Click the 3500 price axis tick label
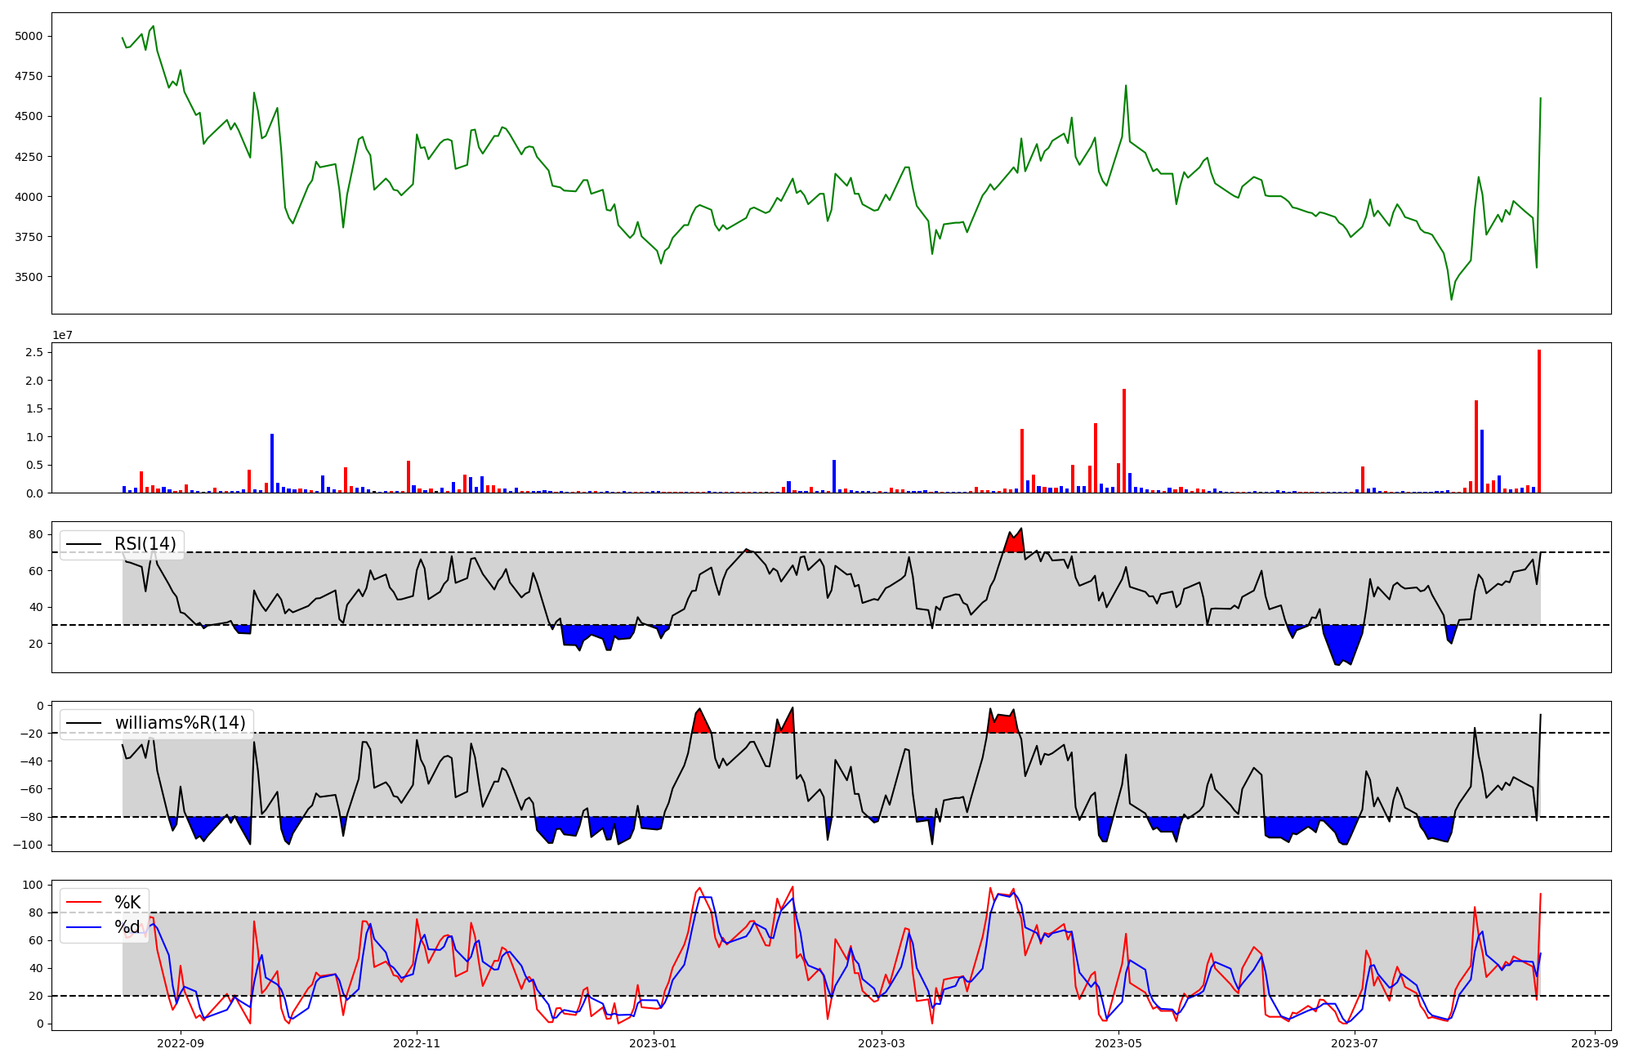 coord(29,277)
